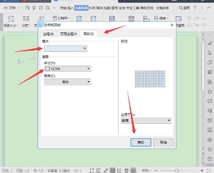Click the picture icon in right sidebar
Screen dimensions: 214x173
point(210,130)
